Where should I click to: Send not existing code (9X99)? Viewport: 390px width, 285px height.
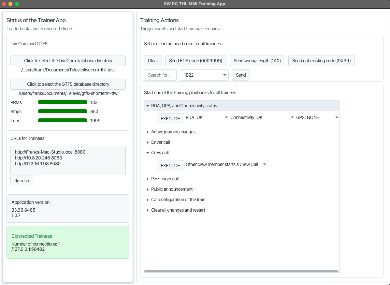click(x=321, y=61)
